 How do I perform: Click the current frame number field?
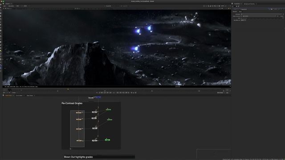coord(9,90)
